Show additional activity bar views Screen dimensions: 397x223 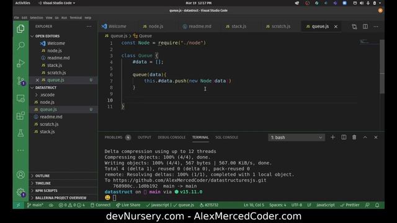pyautogui.click(x=20, y=150)
